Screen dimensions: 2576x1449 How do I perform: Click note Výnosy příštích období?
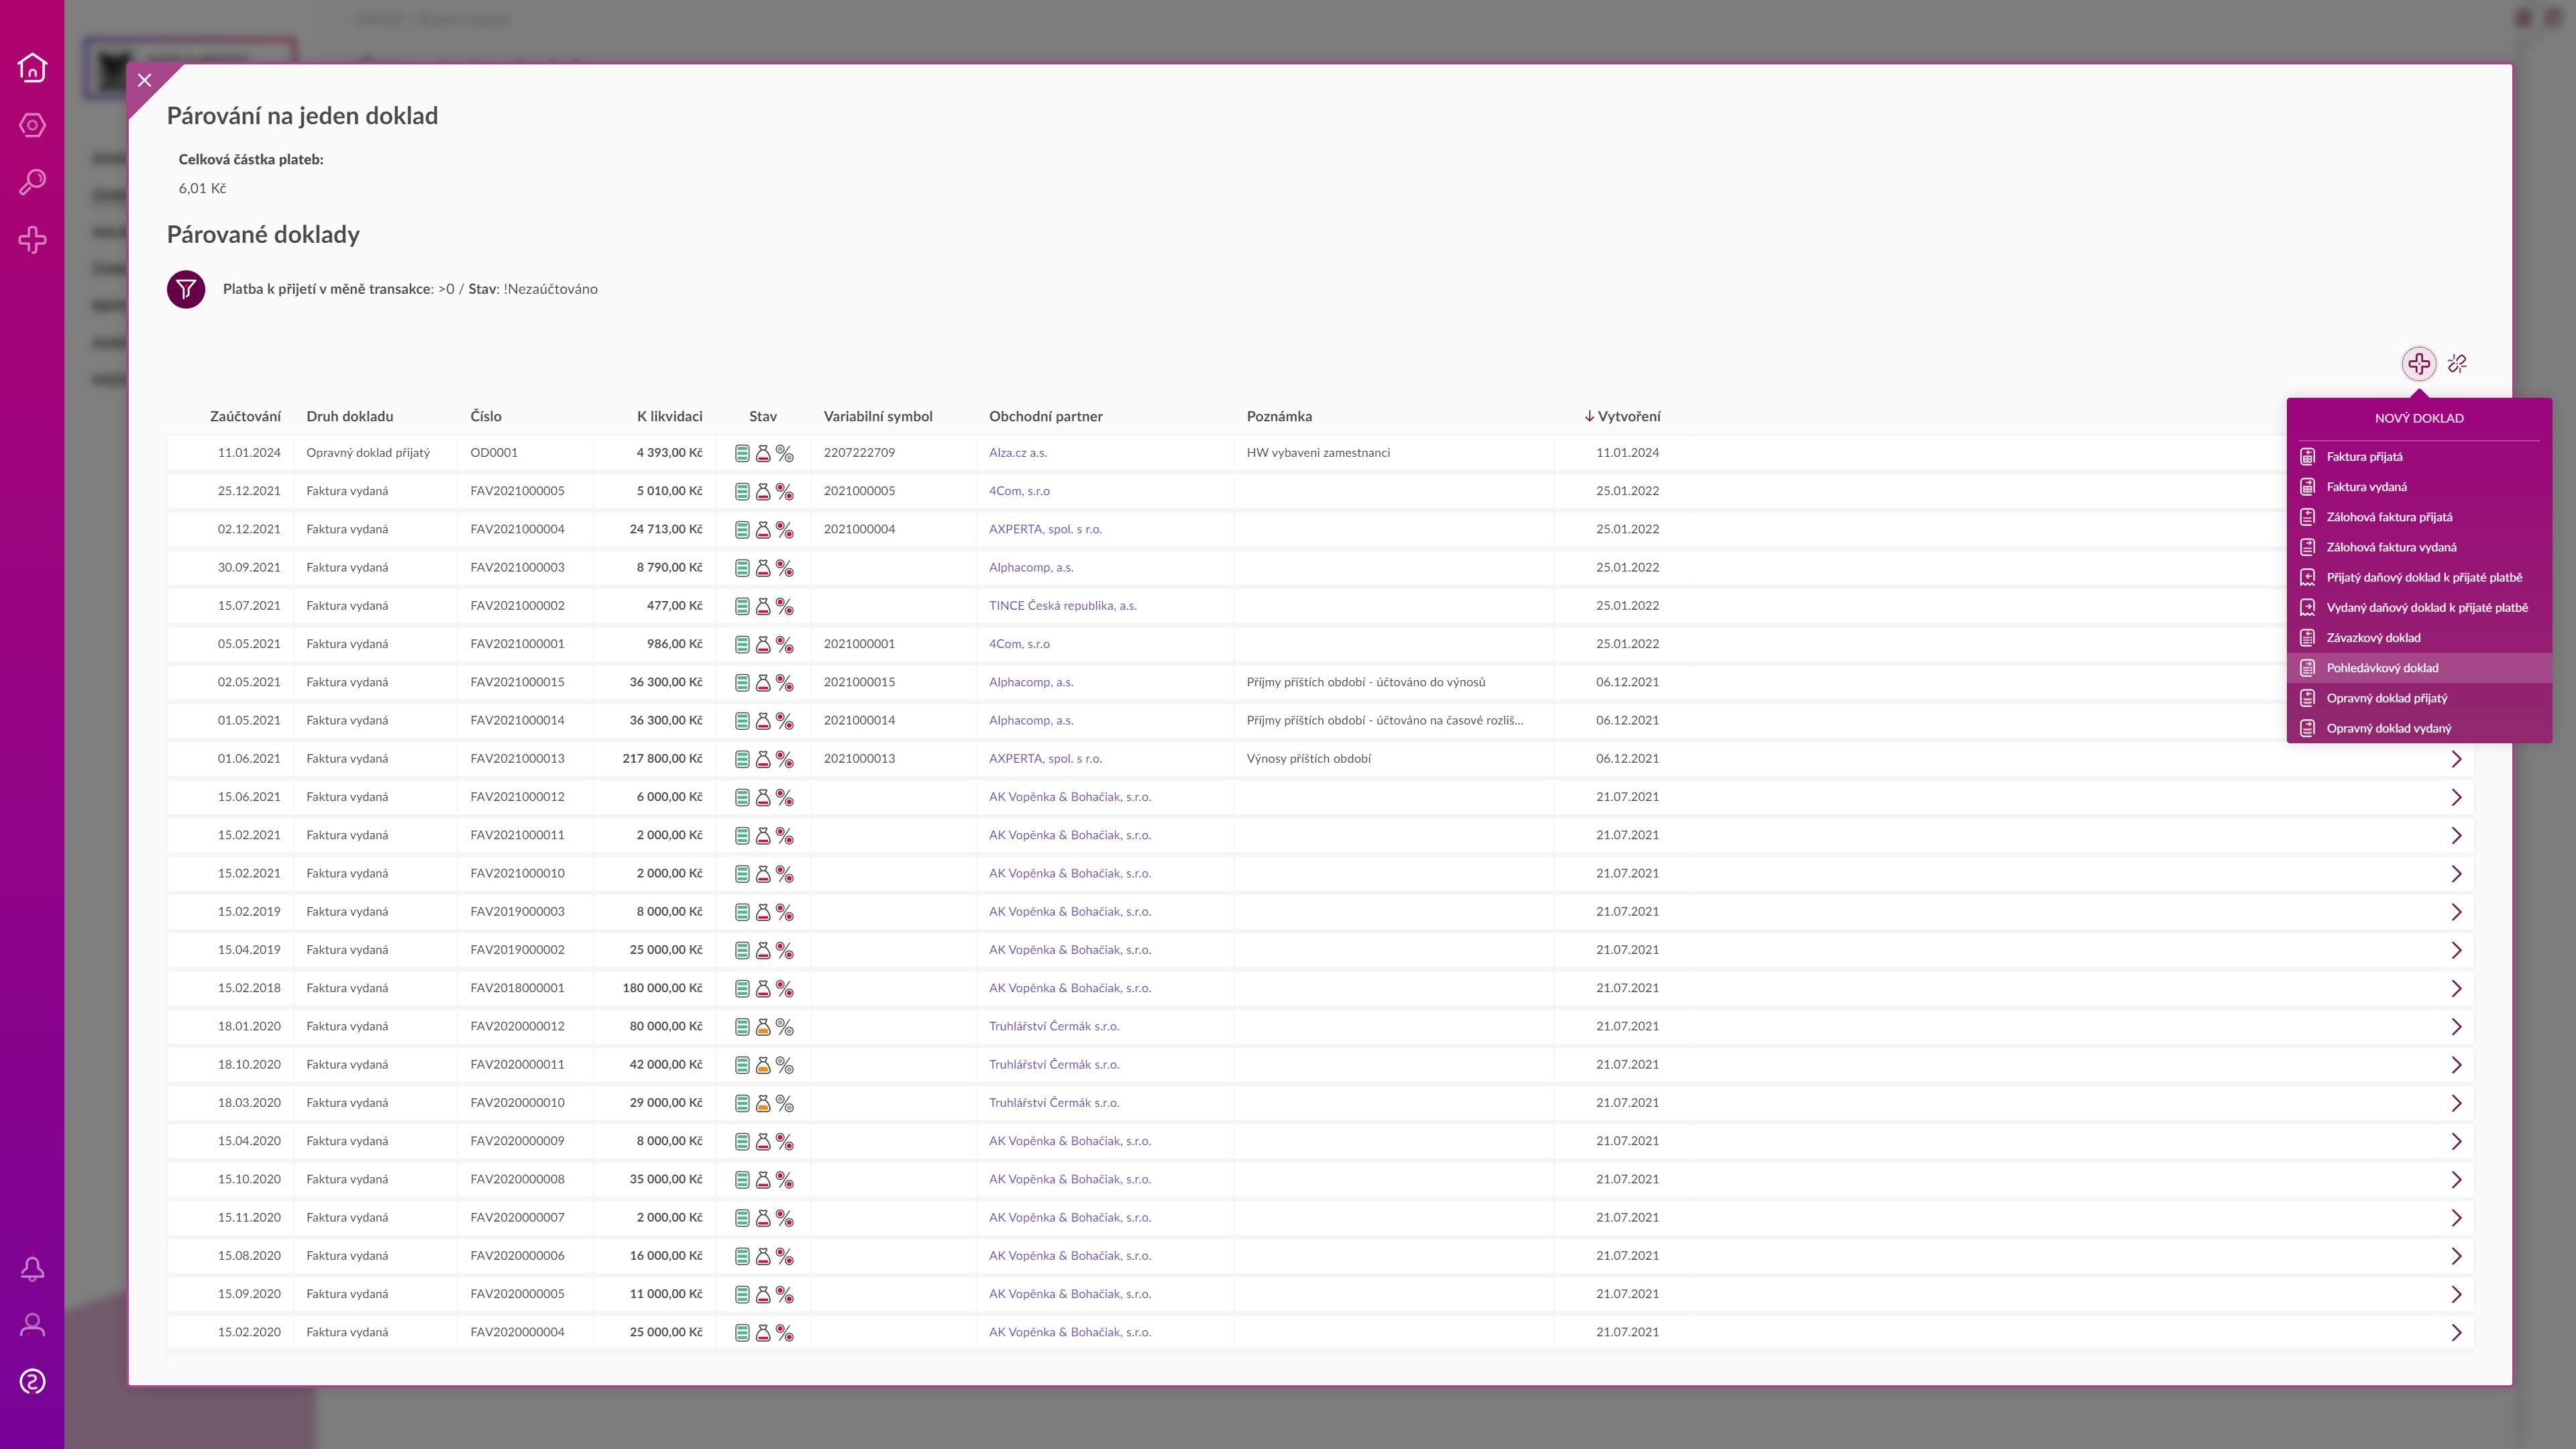click(1309, 759)
